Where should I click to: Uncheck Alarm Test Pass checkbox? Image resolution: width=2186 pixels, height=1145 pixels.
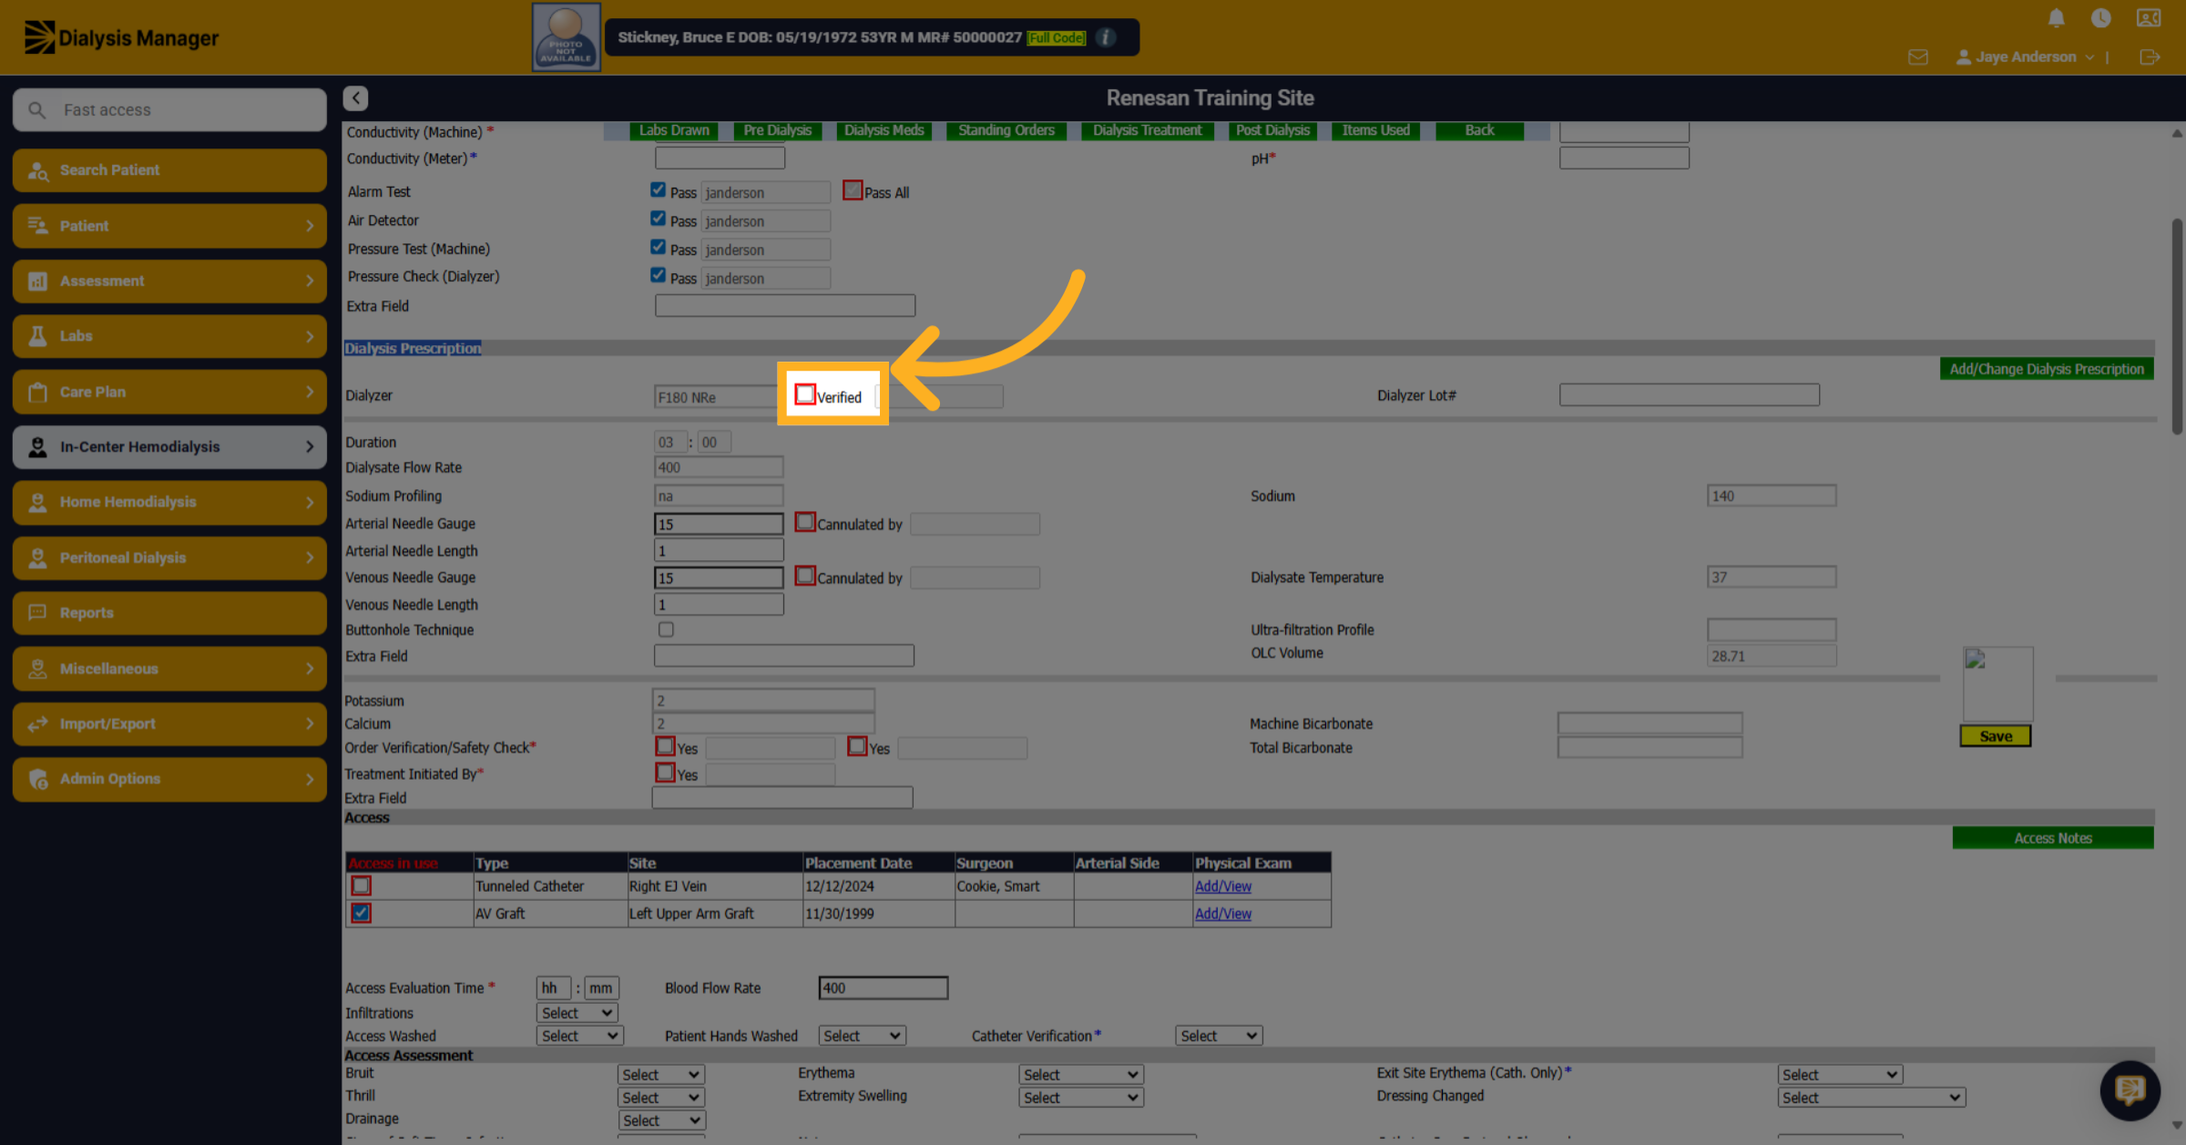click(x=658, y=189)
